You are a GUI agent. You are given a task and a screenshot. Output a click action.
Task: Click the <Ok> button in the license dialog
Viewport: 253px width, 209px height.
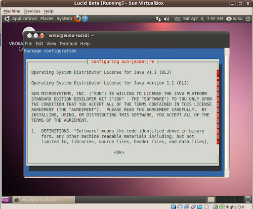[x=119, y=152]
